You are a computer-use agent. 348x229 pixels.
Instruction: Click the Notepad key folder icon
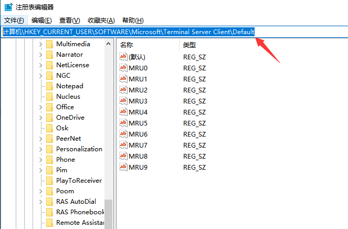(x=50, y=86)
